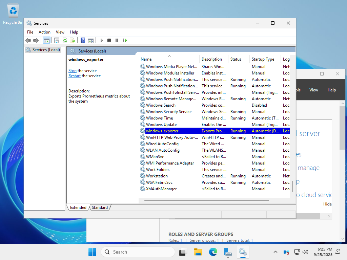This screenshot has height=260, width=347.
Task: Switch to the Standard tab
Action: pos(100,208)
